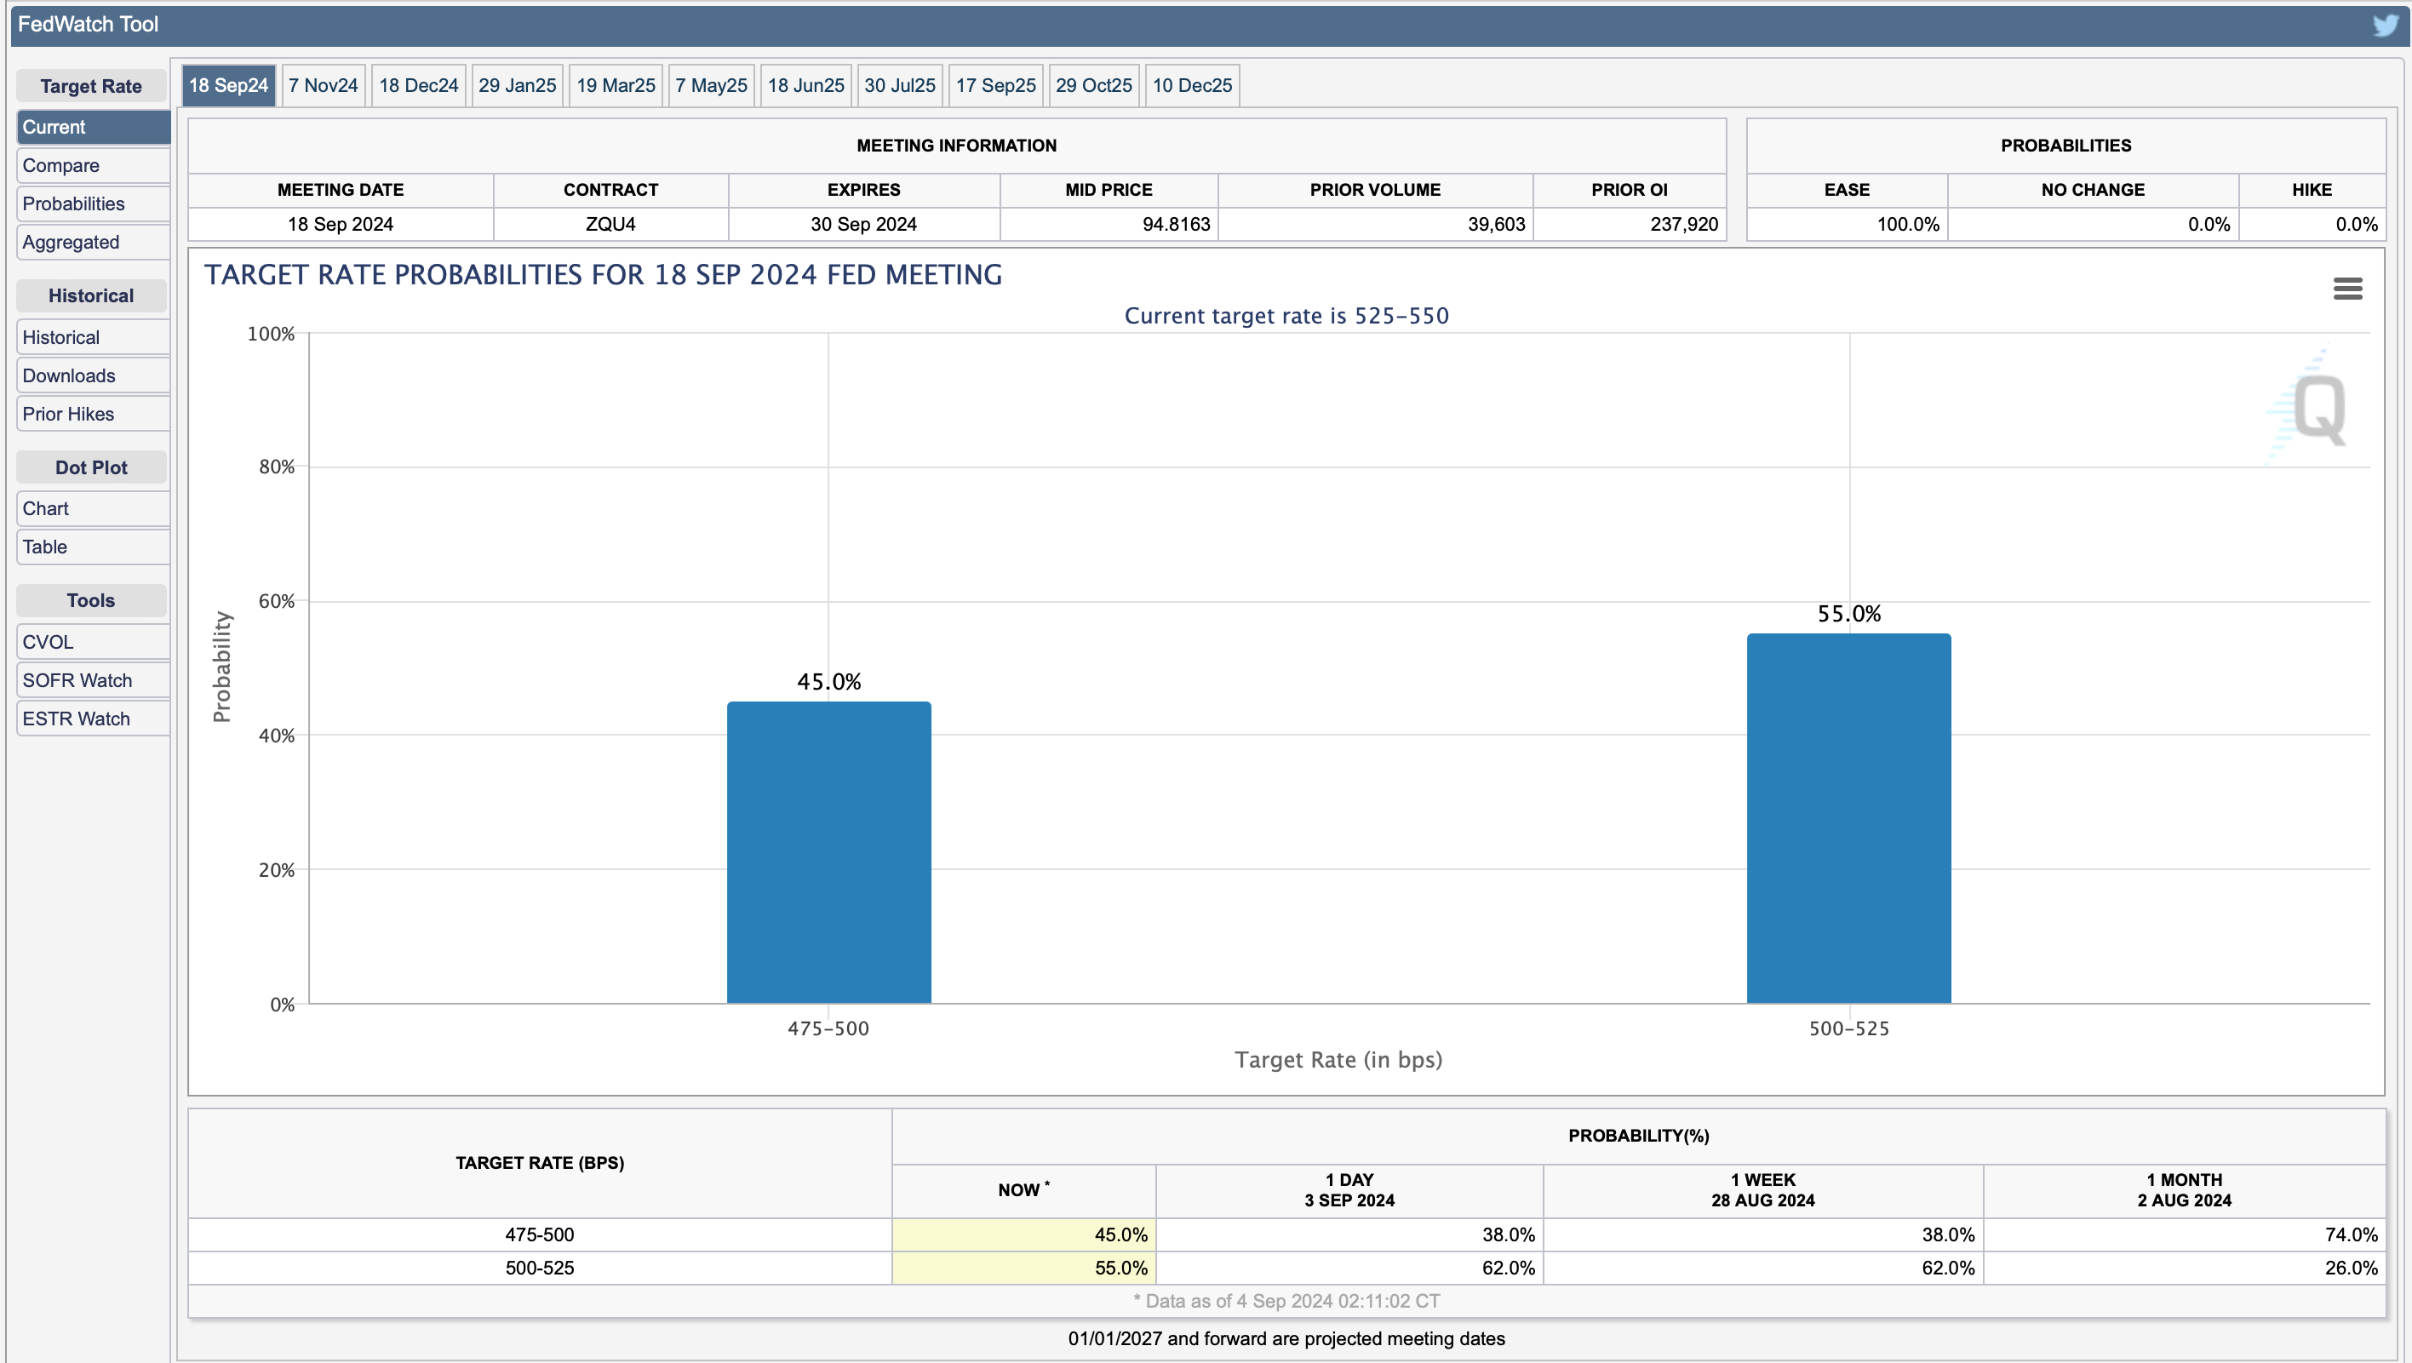The height and width of the screenshot is (1363, 2412).
Task: Open the Dot Plot Chart
Action: (92, 508)
